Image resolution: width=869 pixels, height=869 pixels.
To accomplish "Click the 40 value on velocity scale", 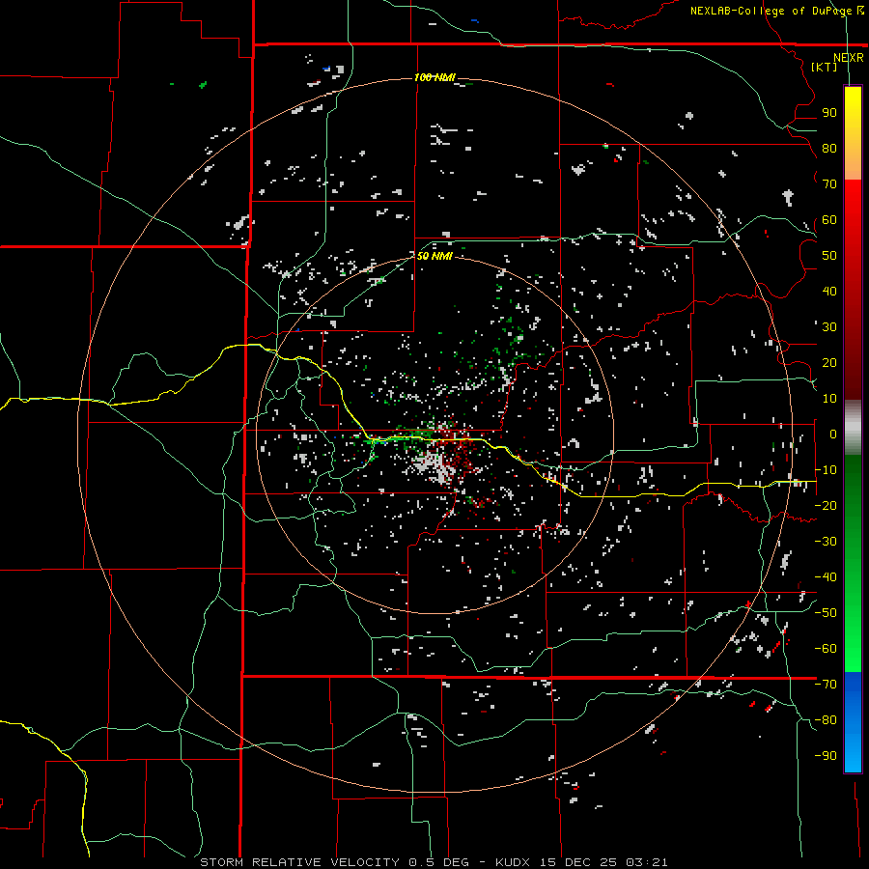I will [x=829, y=292].
